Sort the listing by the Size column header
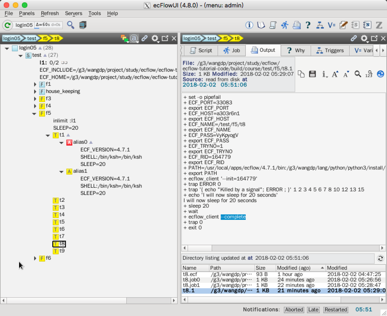The height and width of the screenshot is (316, 387). point(265,268)
